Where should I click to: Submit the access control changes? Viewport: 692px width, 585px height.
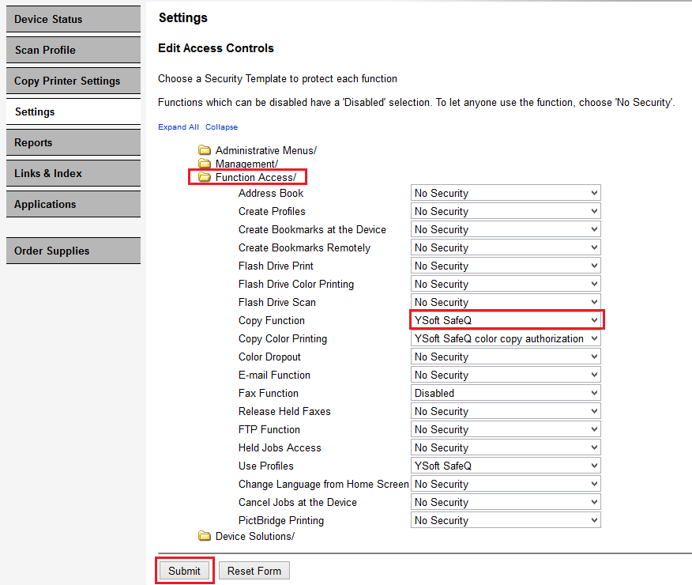pos(184,571)
